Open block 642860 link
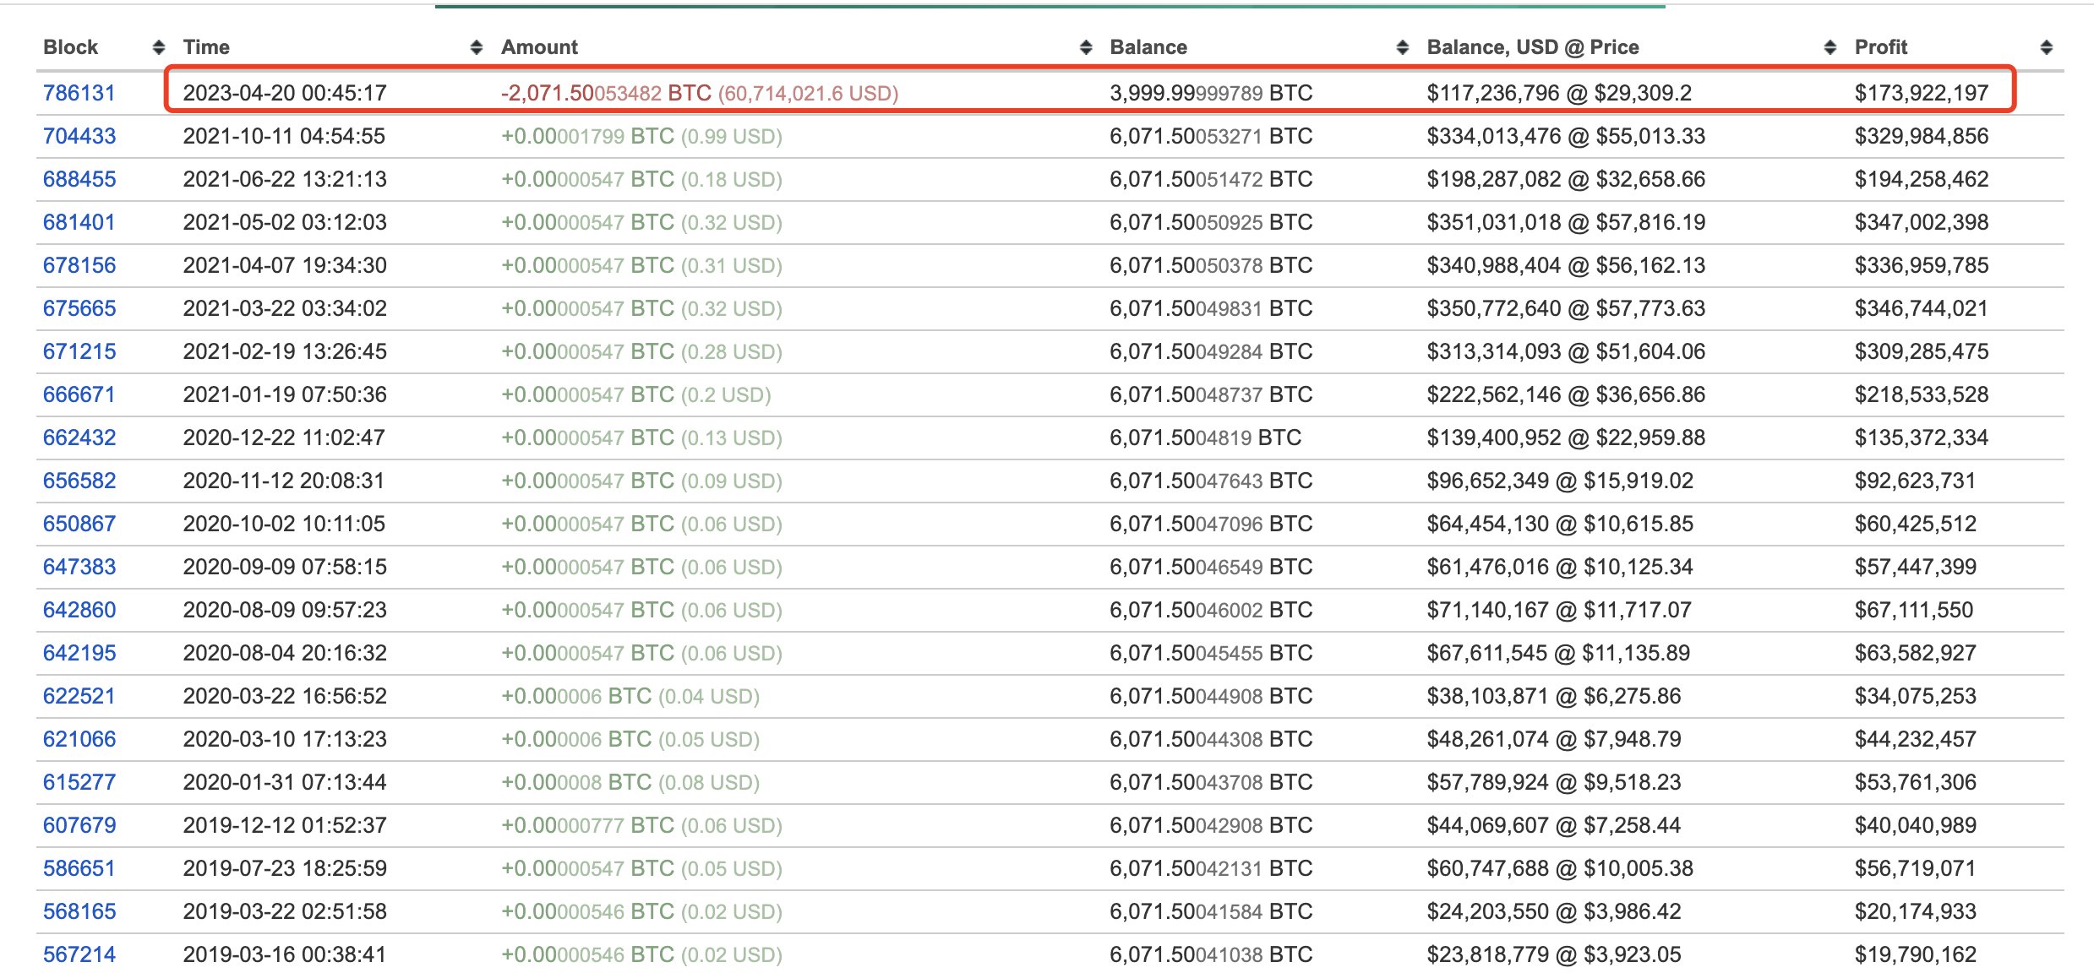The width and height of the screenshot is (2094, 973). (79, 610)
